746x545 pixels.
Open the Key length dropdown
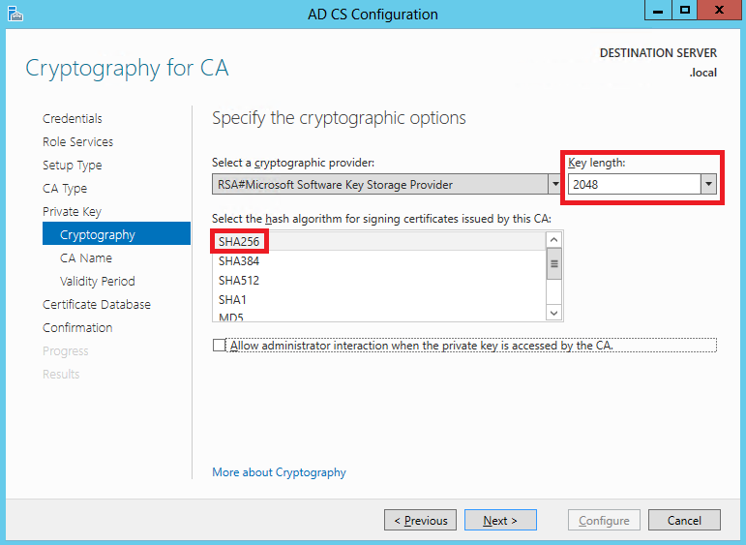708,184
